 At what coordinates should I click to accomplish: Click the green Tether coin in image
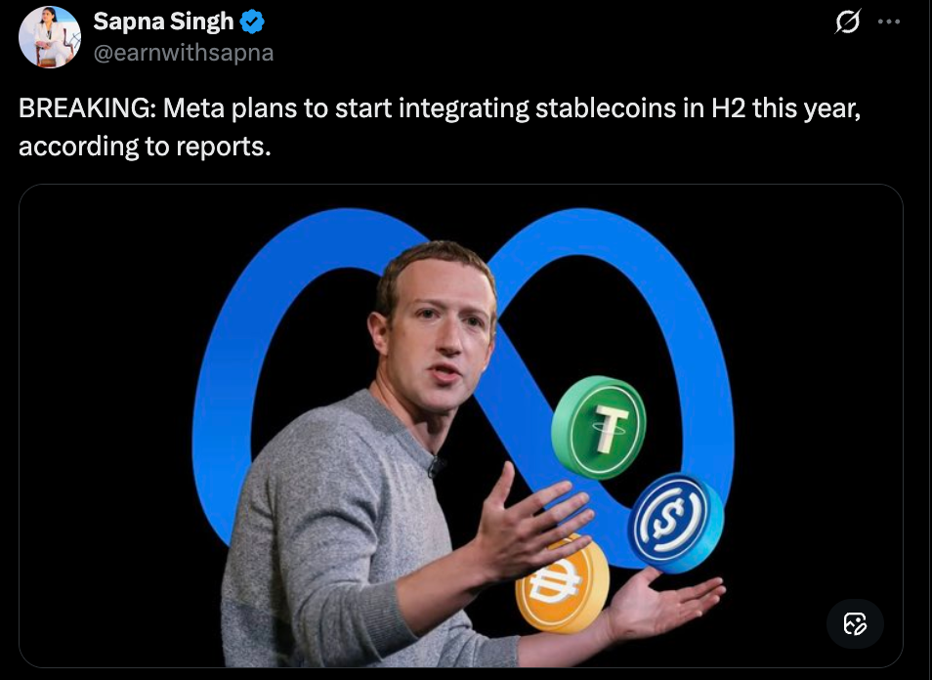pyautogui.click(x=598, y=427)
